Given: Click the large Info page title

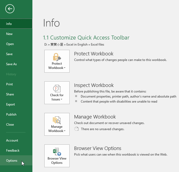Looking at the screenshot, I should [x=51, y=23].
